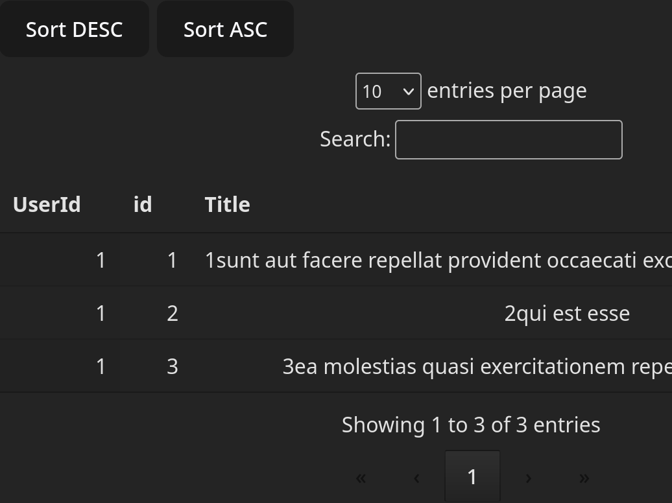Image resolution: width=672 pixels, height=503 pixels.
Task: Click the row titled "2qui est esse"
Action: click(566, 314)
